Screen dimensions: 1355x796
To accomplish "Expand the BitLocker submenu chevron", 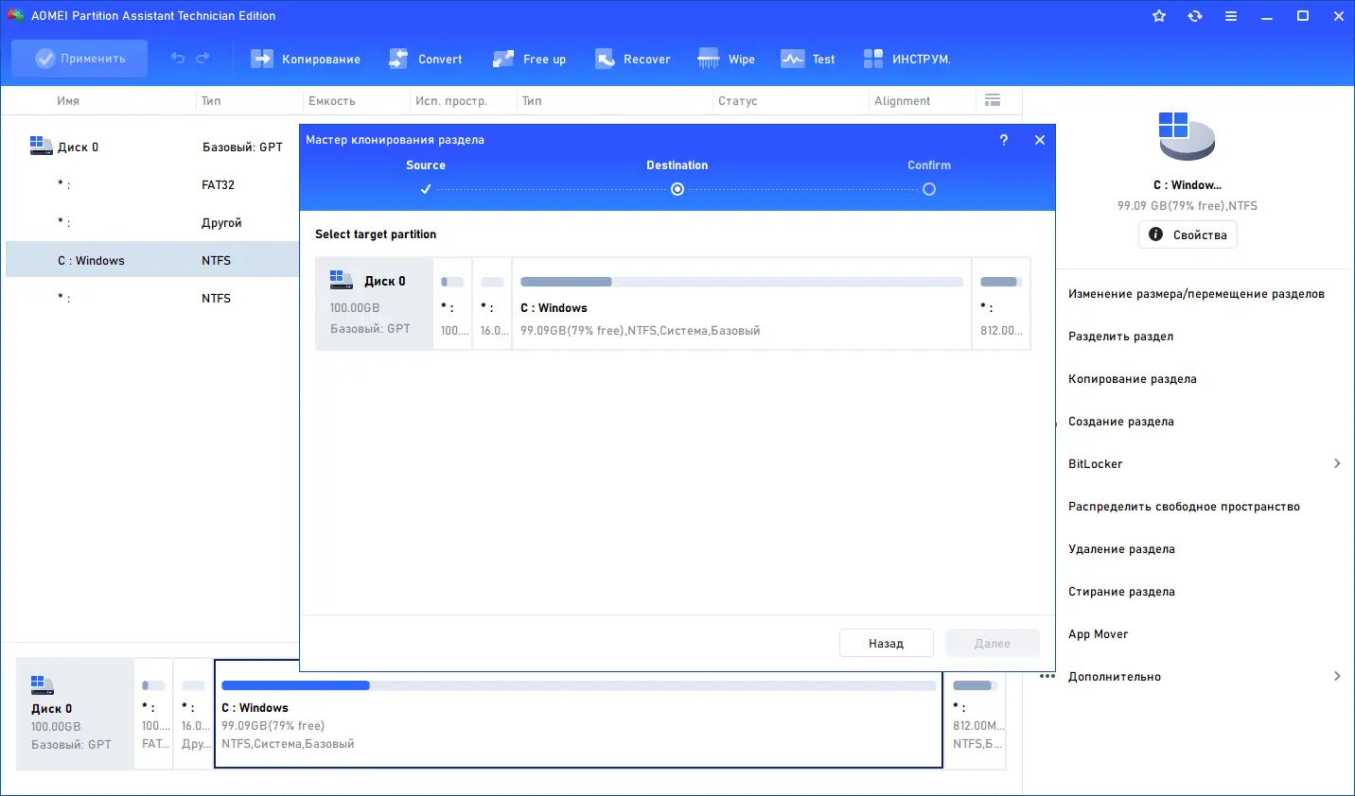I will point(1337,463).
